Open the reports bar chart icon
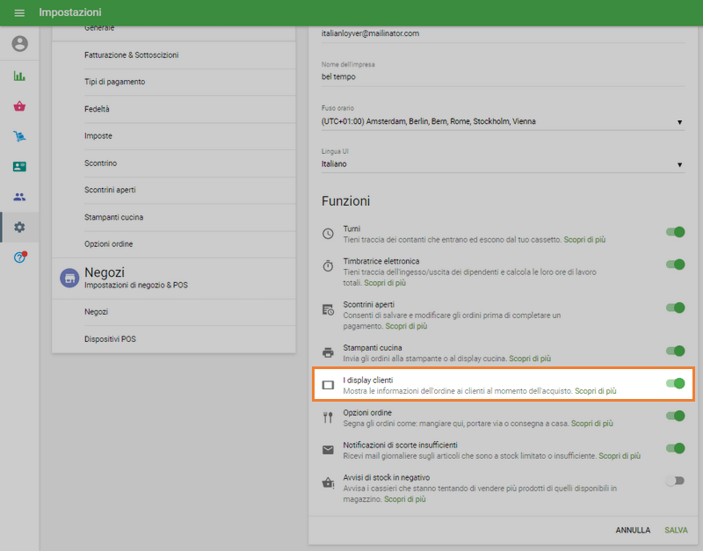The image size is (703, 551). [19, 76]
